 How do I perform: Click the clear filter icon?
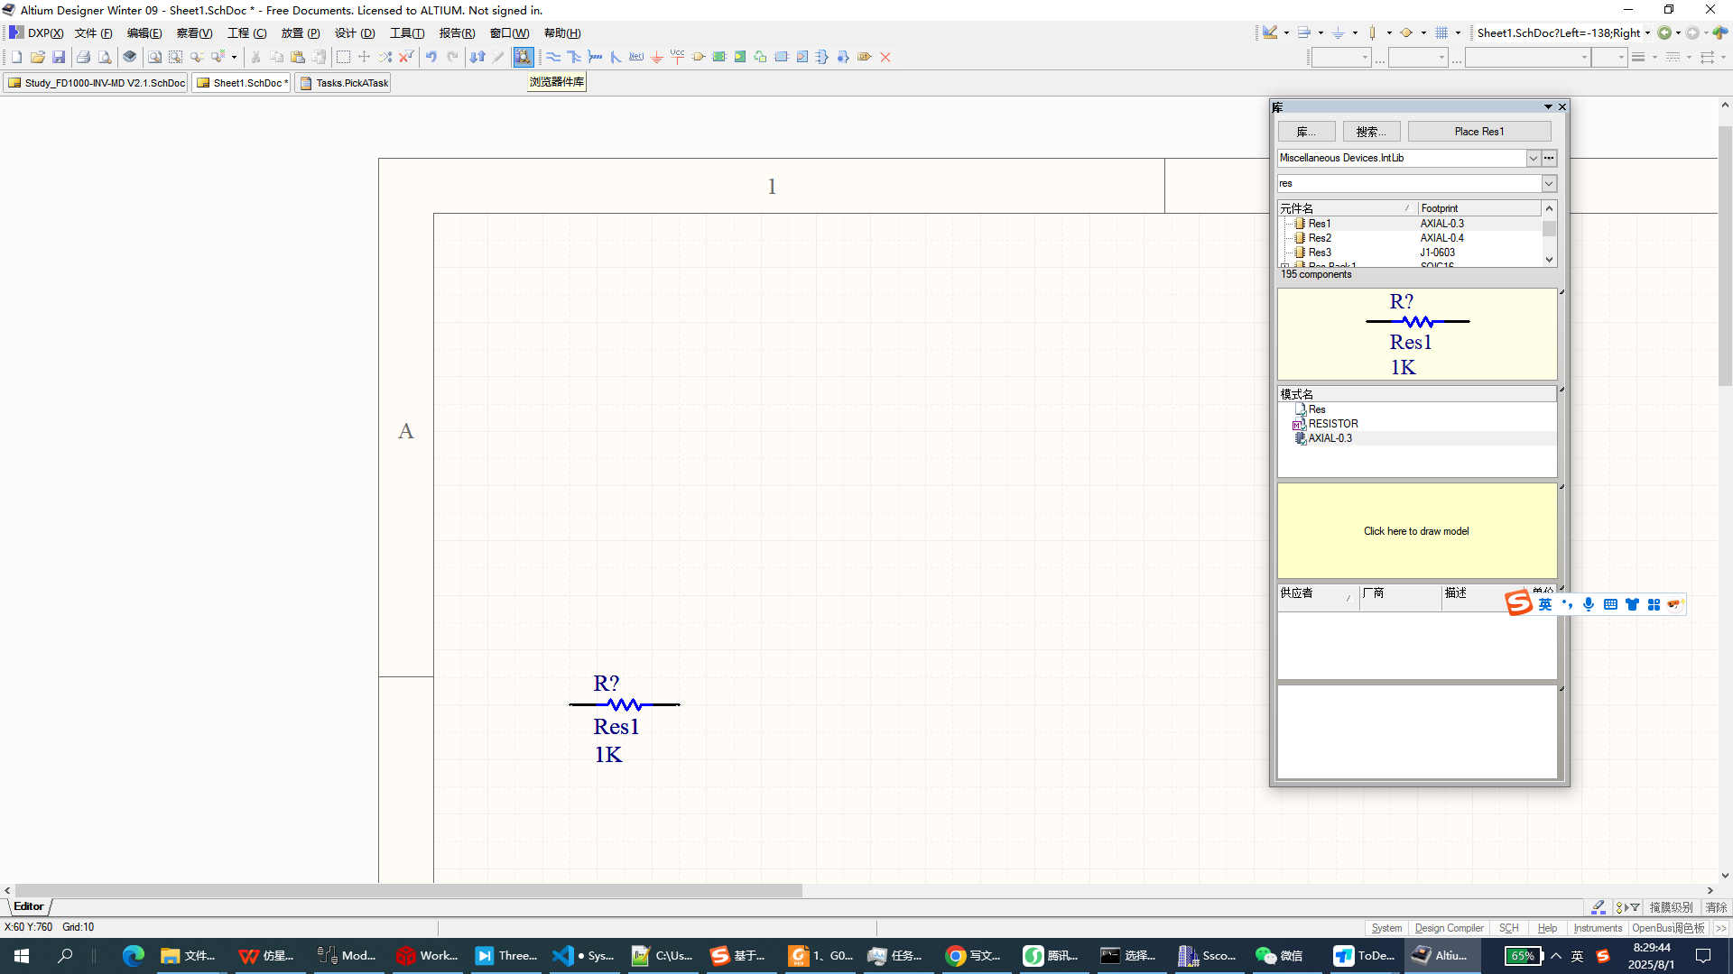(x=406, y=57)
